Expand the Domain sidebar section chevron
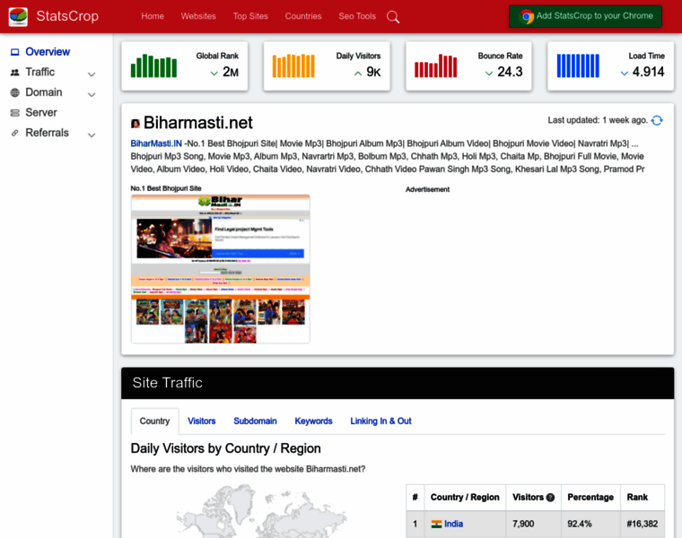The width and height of the screenshot is (682, 538). 92,94
